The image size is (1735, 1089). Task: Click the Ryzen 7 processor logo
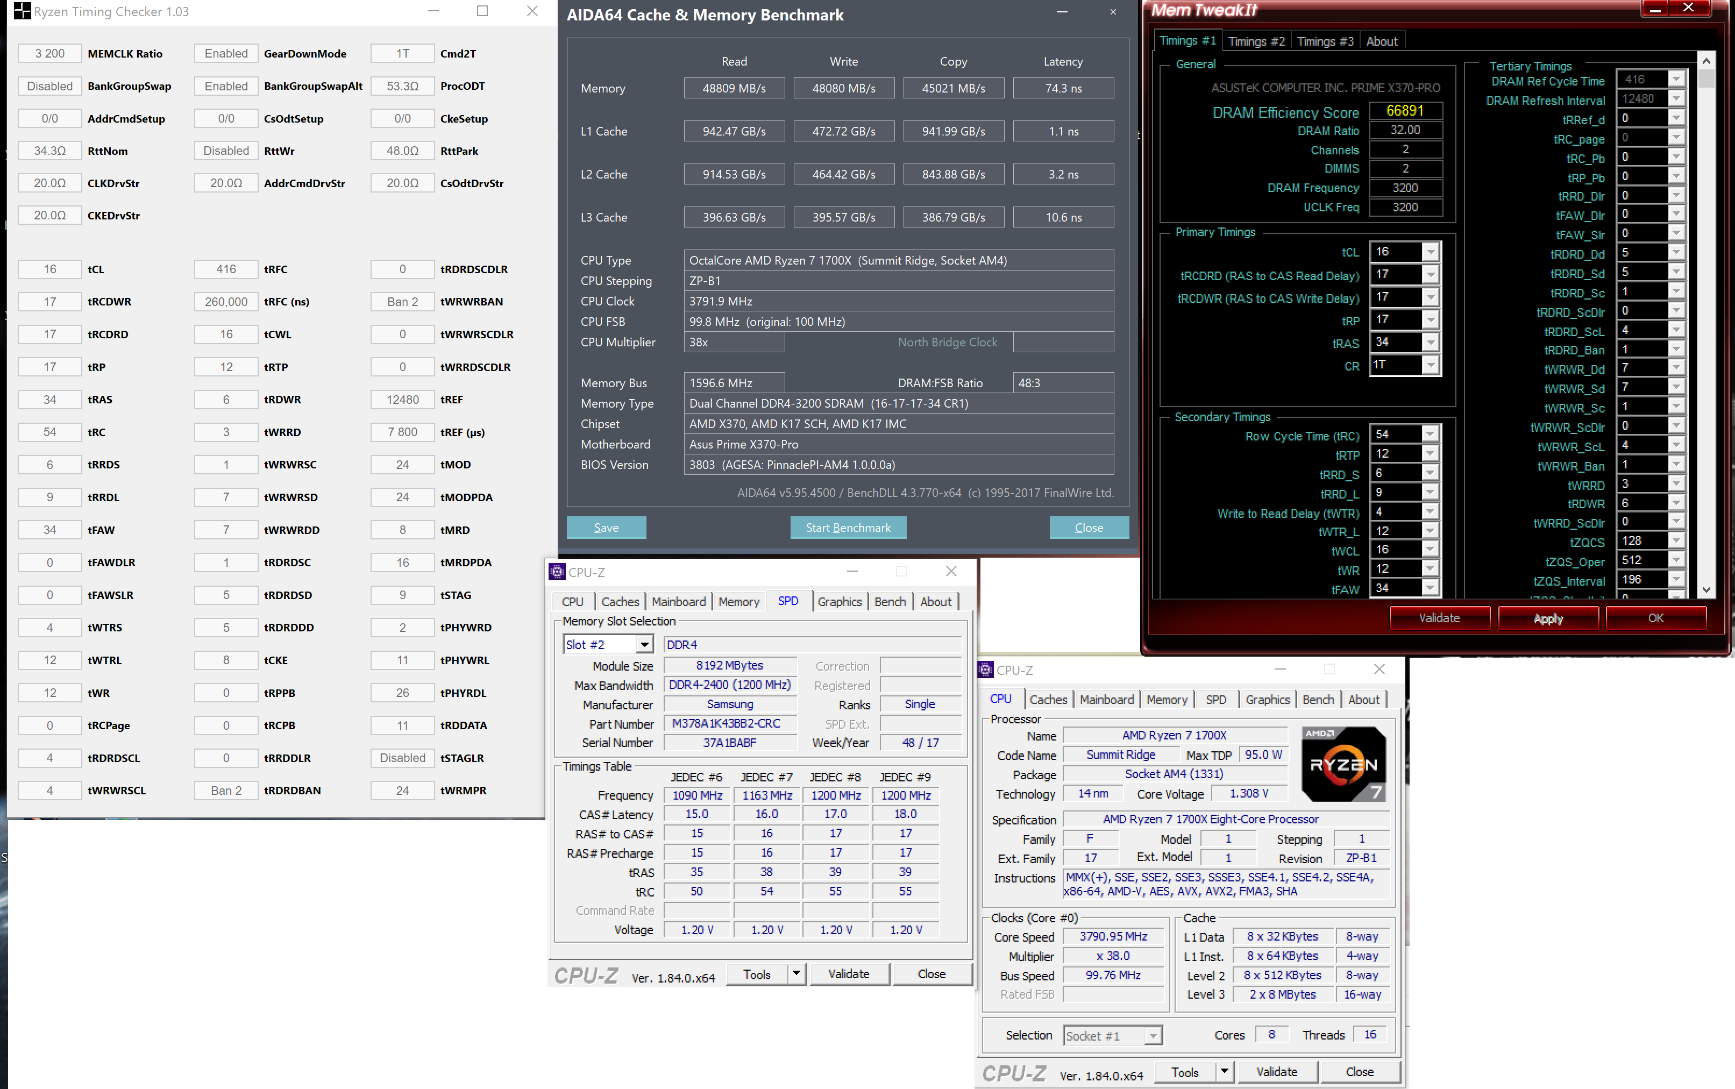[x=1343, y=764]
